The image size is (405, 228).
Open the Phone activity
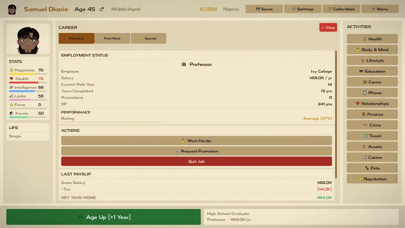(372, 93)
